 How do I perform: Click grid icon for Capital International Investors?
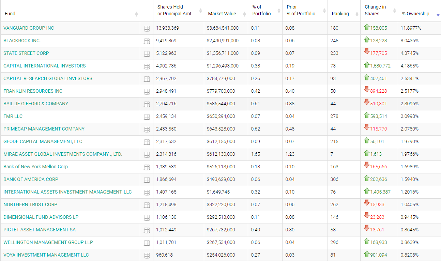coord(147,66)
